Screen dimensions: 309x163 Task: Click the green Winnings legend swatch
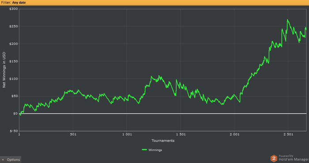coord(144,150)
